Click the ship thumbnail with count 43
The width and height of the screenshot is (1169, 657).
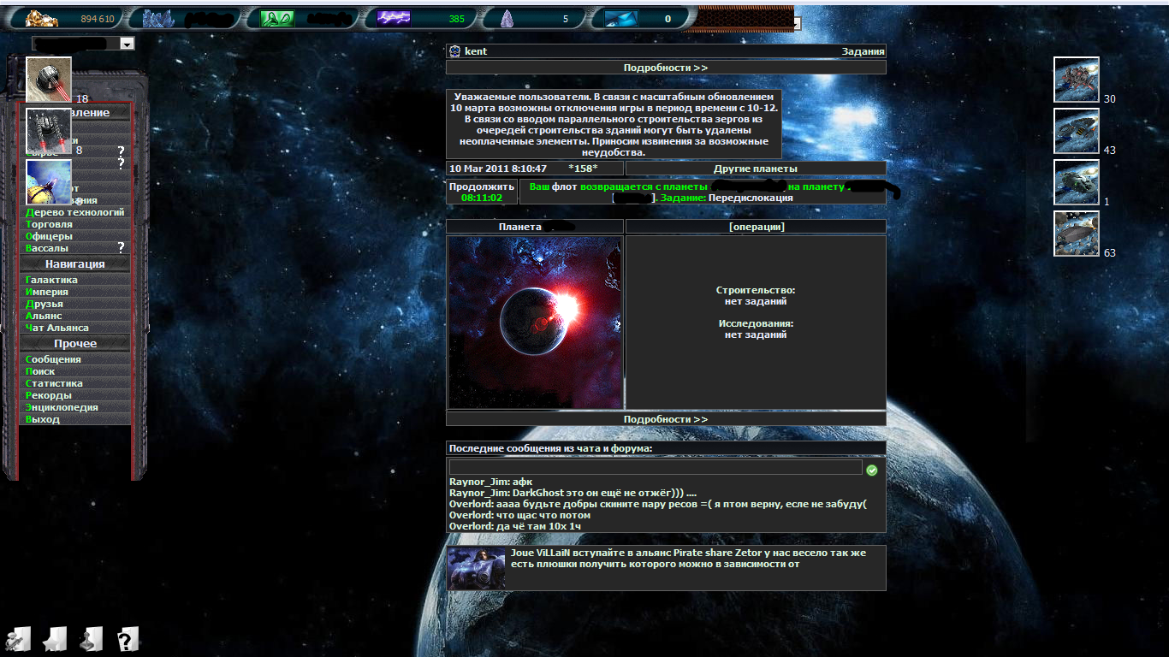tap(1076, 131)
